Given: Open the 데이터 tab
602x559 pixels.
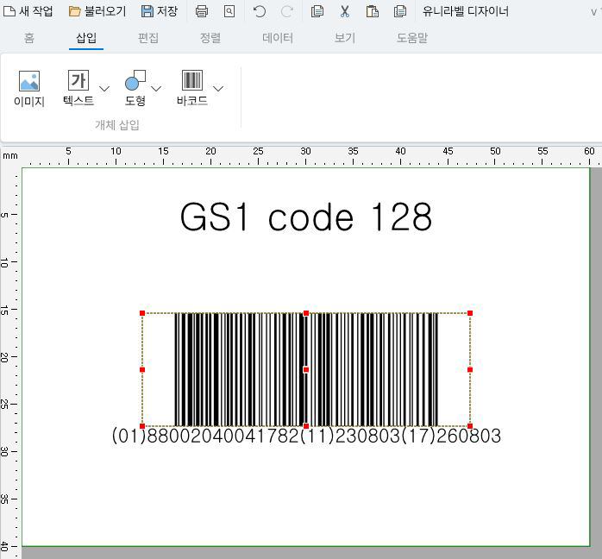Looking at the screenshot, I should pos(278,38).
